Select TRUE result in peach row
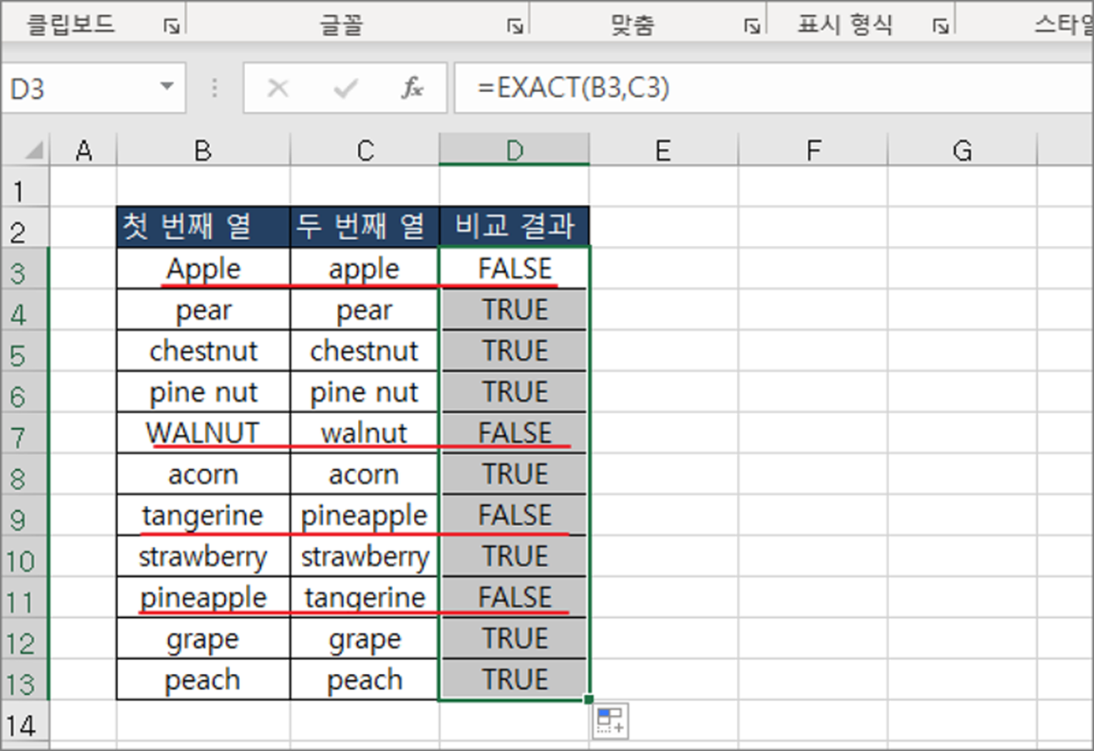Viewport: 1094px width, 751px height. [515, 680]
